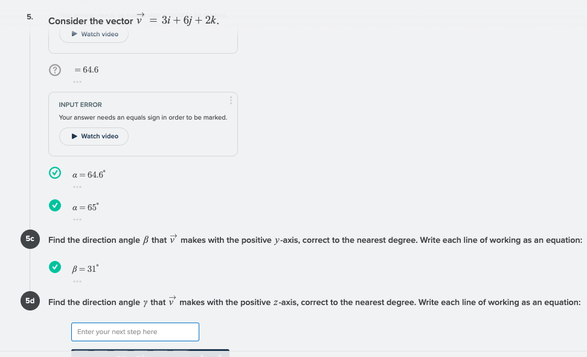Toggle the outlined checkmark beside α = 64.6°
Image resolution: width=587 pixels, height=357 pixels.
(55, 173)
